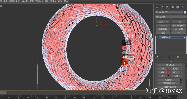Image resolution: width=187 pixels, height=99 pixels.
Task: Open the 修改器列表 dropdown
Action: click(171, 17)
